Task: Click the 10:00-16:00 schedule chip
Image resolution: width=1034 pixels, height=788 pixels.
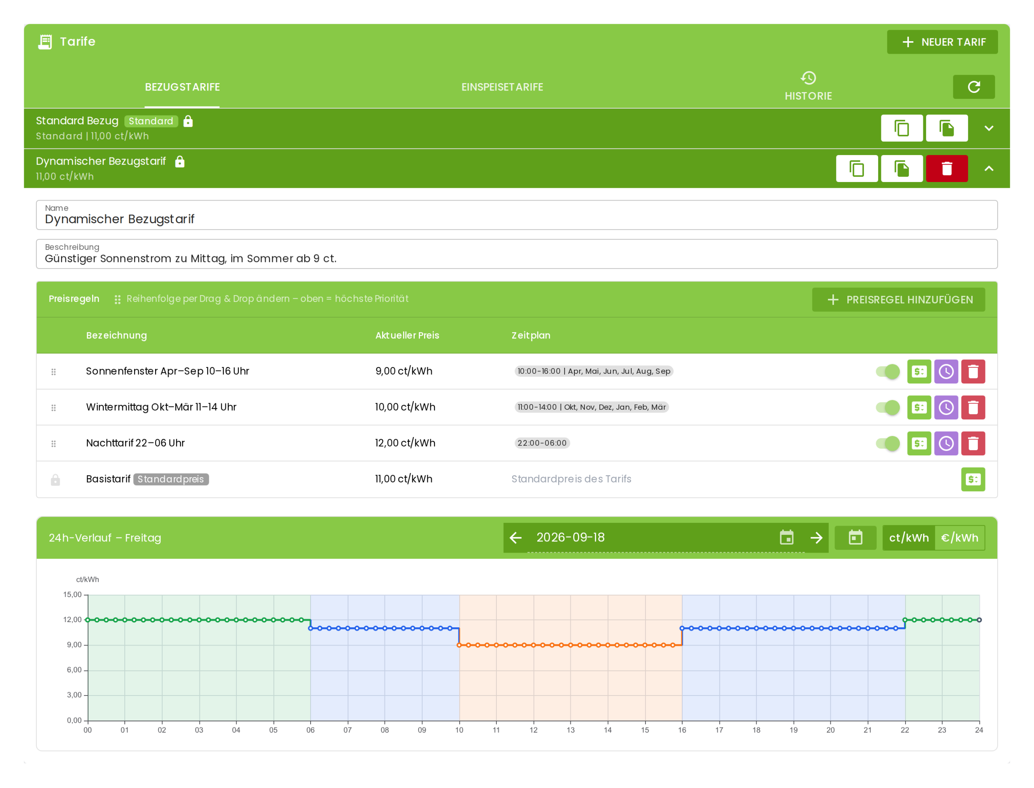Action: pyautogui.click(x=594, y=371)
